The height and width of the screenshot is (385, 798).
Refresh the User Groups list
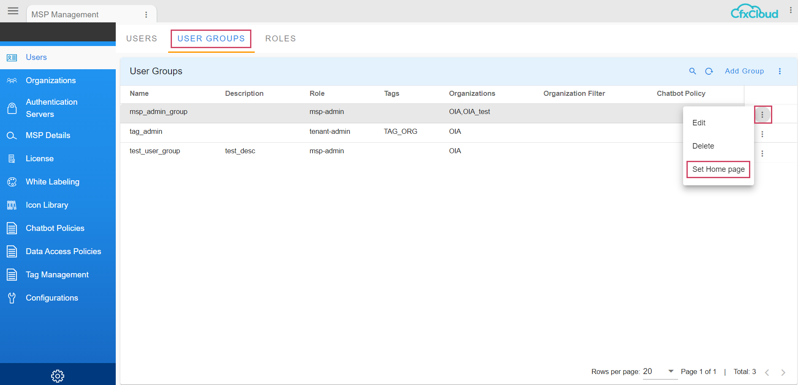[709, 71]
